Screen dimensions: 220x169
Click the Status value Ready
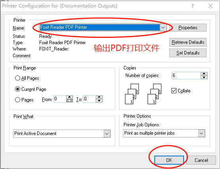pos(46,36)
